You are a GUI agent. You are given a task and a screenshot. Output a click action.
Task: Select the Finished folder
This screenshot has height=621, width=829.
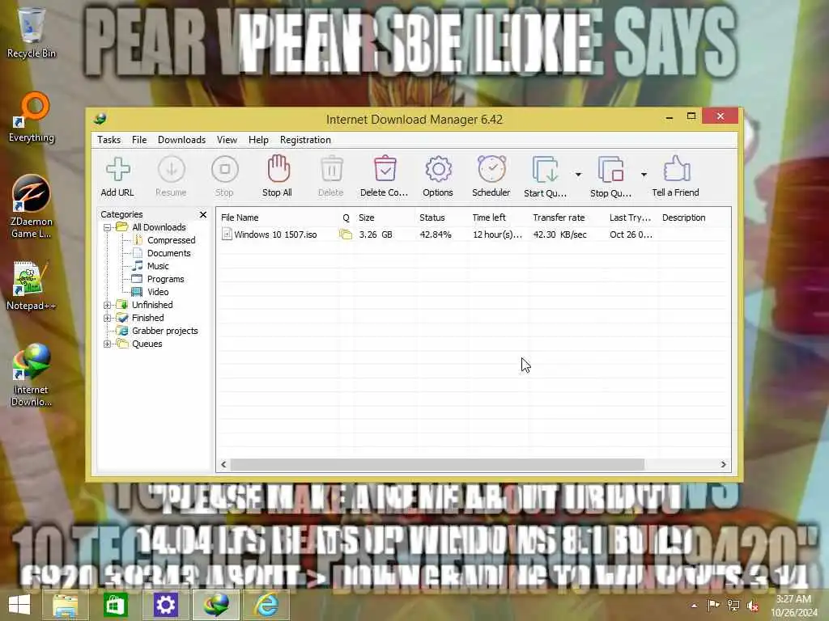tap(147, 318)
